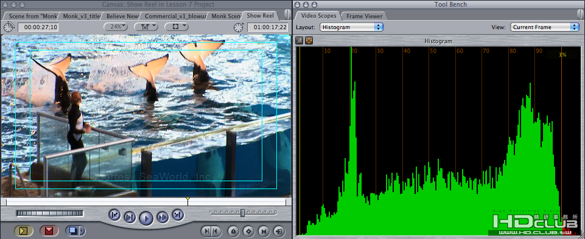Open the 24% canvas zoom popup
585x239 pixels.
[116, 27]
